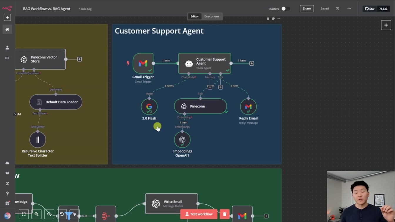Zoom out on the canvas
Image resolution: width=395 pixels, height=222 pixels.
pyautogui.click(x=49, y=214)
